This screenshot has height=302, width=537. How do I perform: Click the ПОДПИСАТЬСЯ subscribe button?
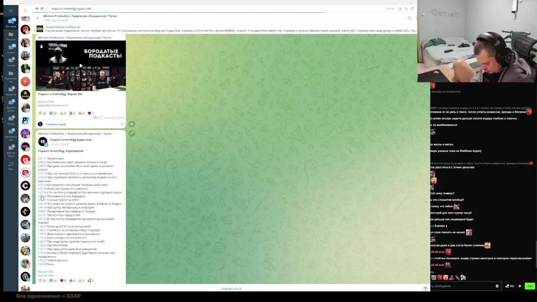point(231,289)
